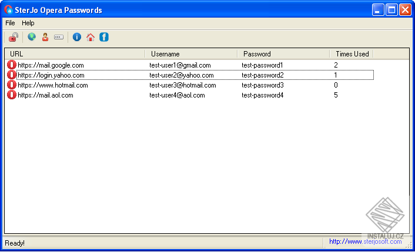Image resolution: width=415 pixels, height=252 pixels.
Task: Click times used value 1 for yahoo
Action: [336, 75]
